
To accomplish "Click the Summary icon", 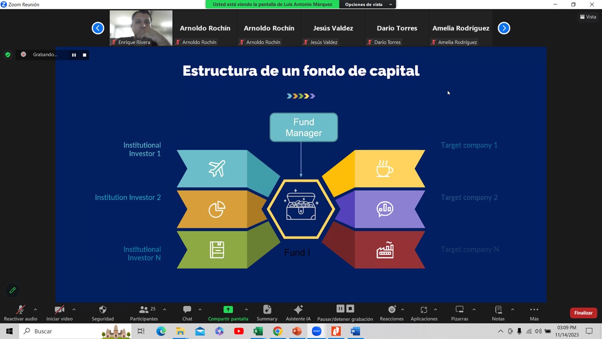I will click(267, 310).
